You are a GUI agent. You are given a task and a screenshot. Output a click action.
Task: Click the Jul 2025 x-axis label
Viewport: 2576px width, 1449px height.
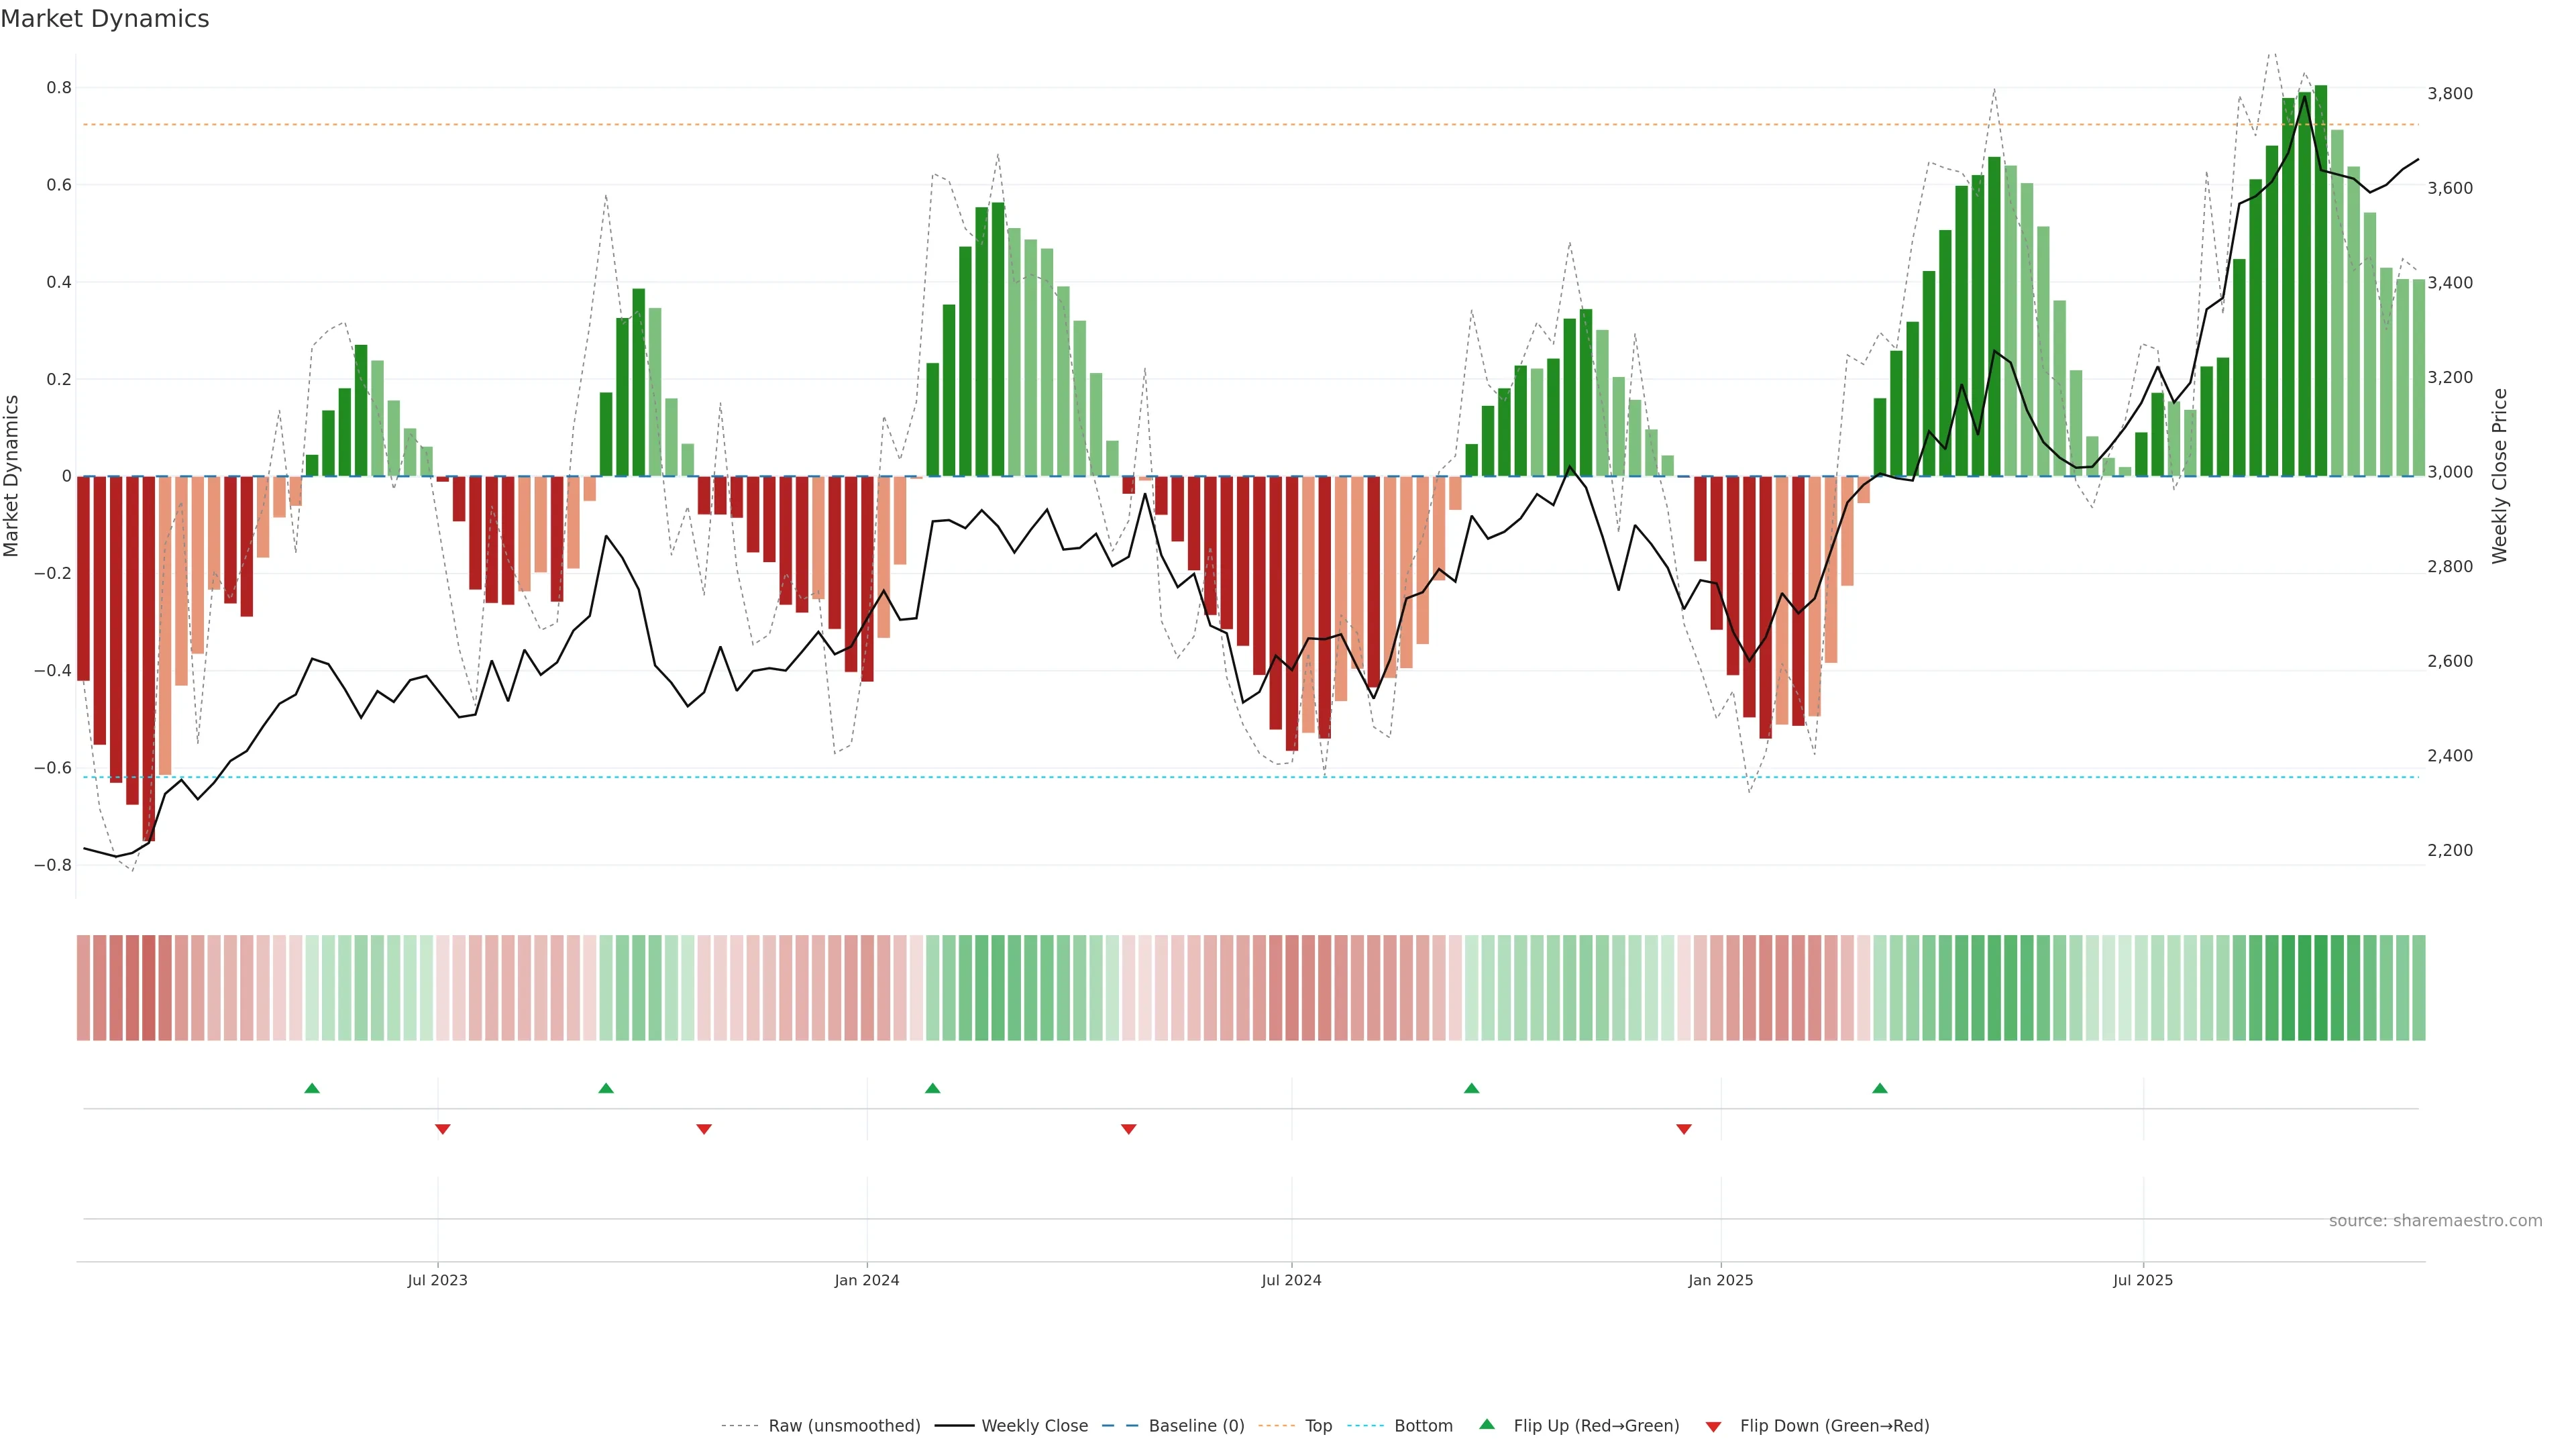click(2143, 1280)
